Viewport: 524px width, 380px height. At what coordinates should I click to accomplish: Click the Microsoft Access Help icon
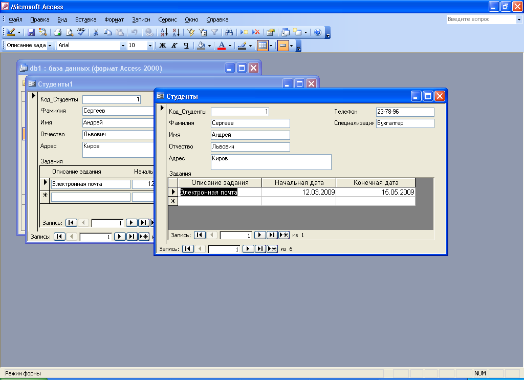[318, 32]
